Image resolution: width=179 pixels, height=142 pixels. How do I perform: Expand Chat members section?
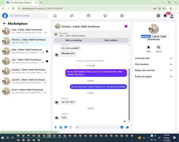[154, 64]
